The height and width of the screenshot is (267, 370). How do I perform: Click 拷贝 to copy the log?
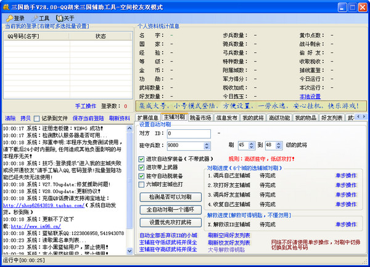(25, 119)
